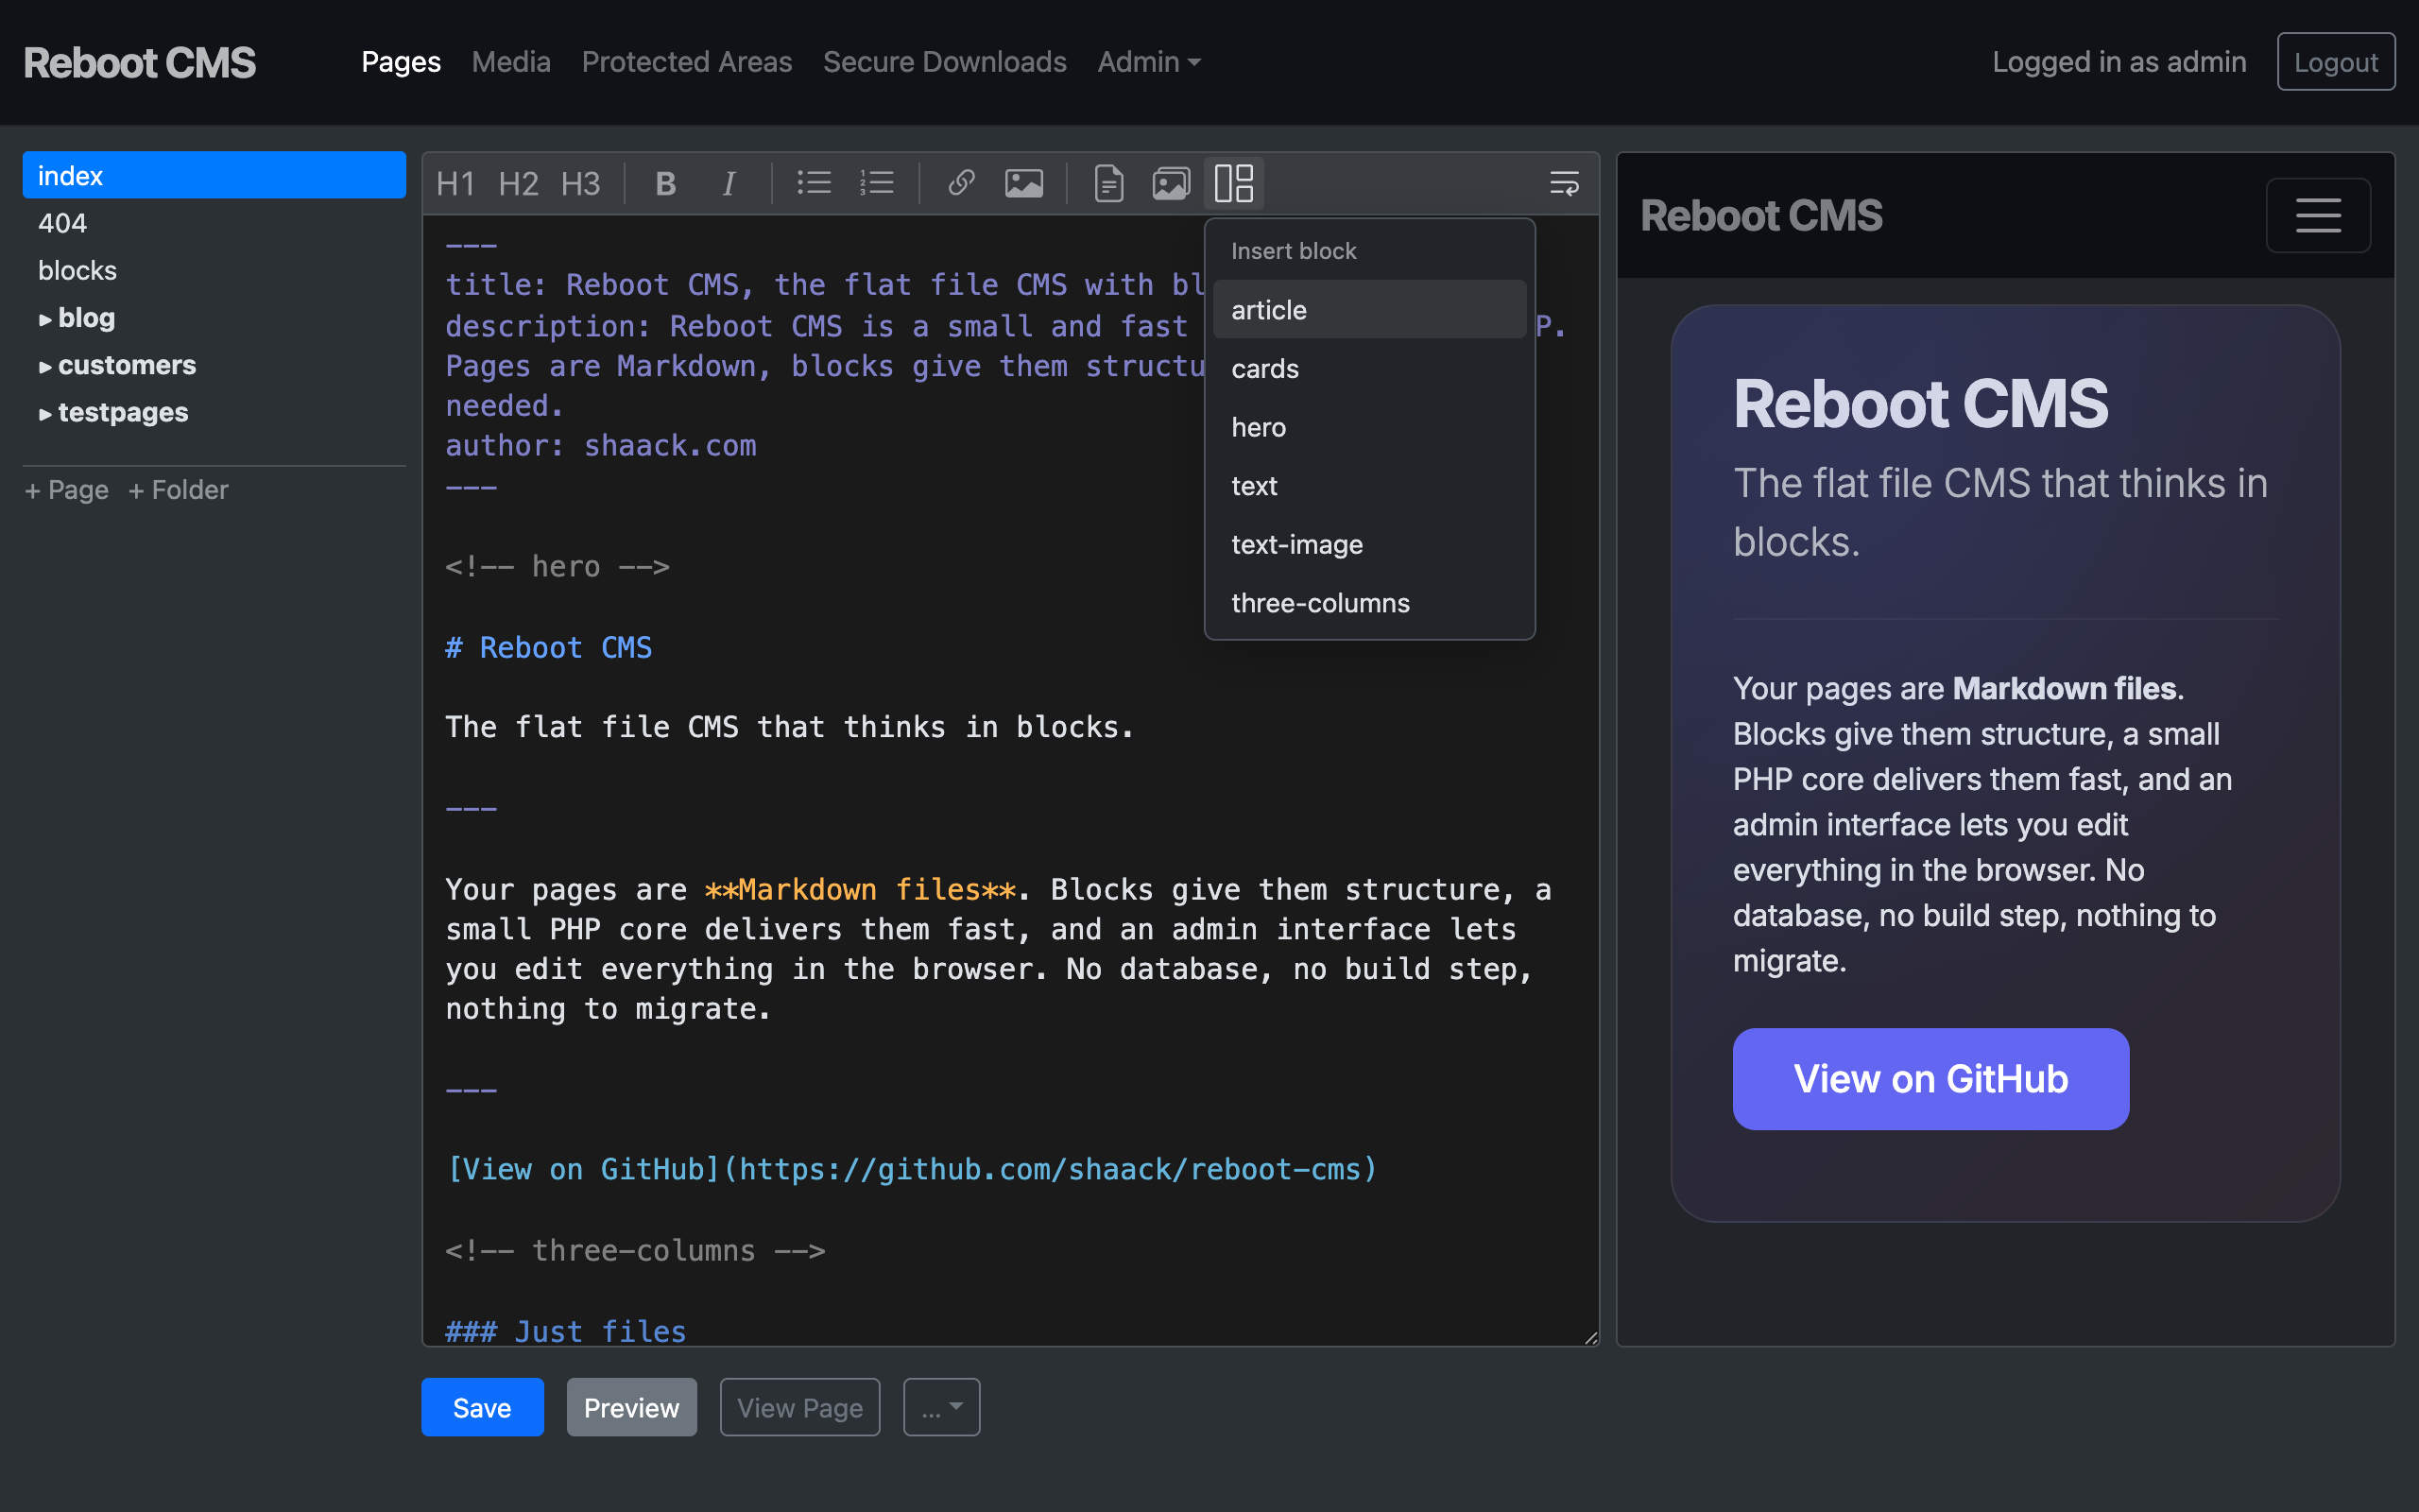The image size is (2419, 1512).
Task: Insert a numbered list
Action: [x=877, y=183]
